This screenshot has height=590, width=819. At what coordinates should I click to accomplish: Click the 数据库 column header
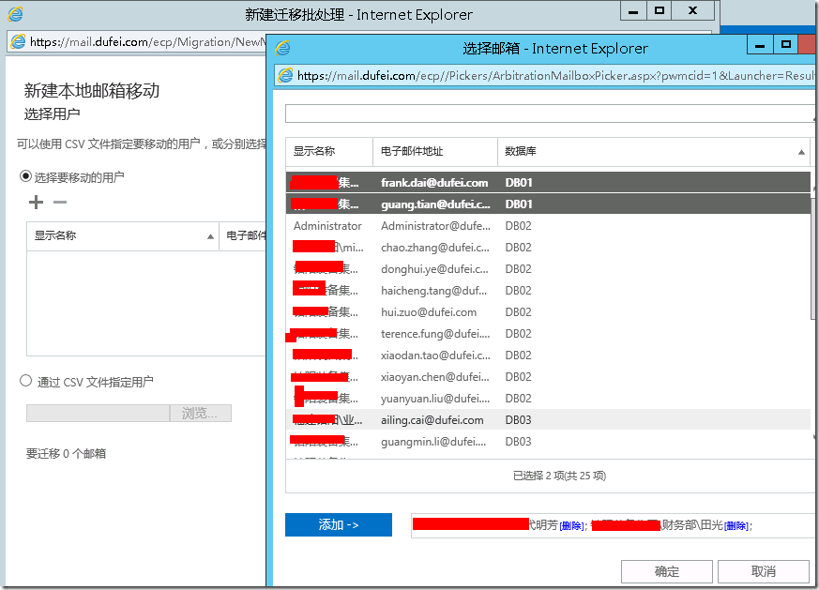coord(654,152)
